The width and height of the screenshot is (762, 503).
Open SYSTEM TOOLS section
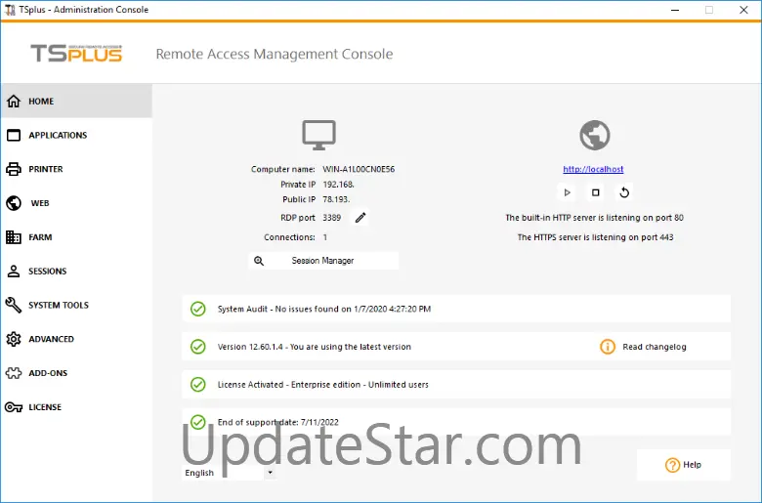[77, 305]
